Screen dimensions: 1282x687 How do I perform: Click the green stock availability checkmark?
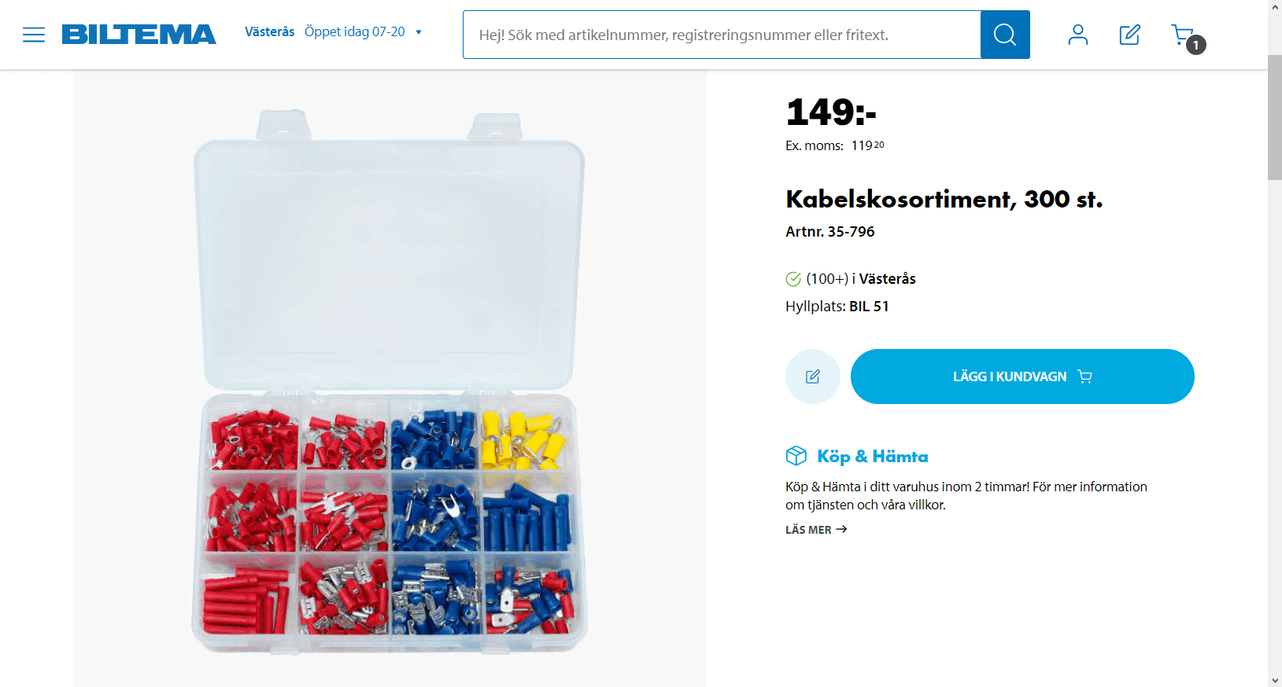tap(793, 279)
